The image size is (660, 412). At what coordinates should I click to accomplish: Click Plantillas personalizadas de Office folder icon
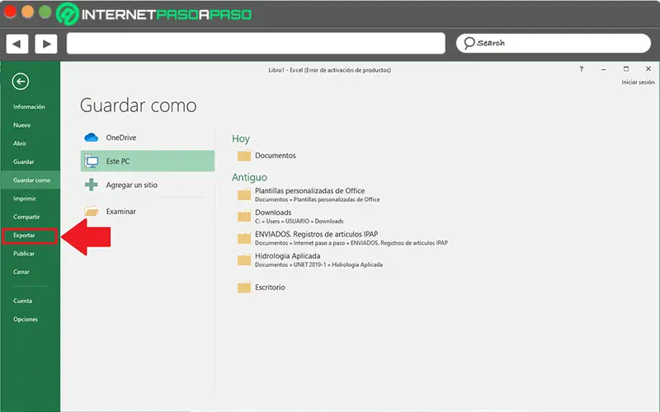point(243,194)
